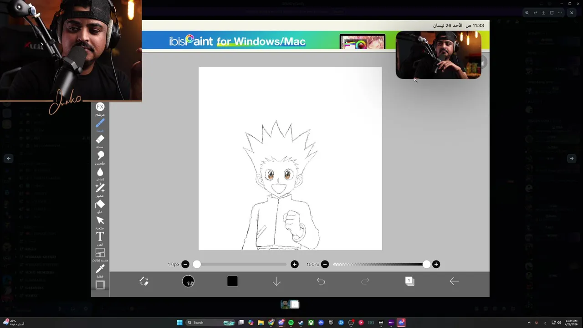Open Xbox app from taskbar

point(311,323)
